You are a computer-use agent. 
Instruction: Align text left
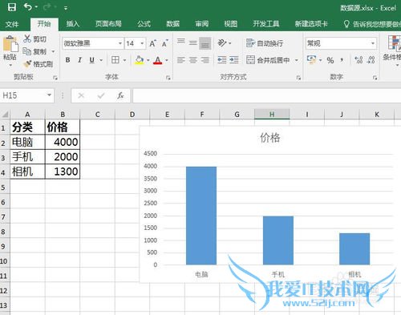pos(181,60)
